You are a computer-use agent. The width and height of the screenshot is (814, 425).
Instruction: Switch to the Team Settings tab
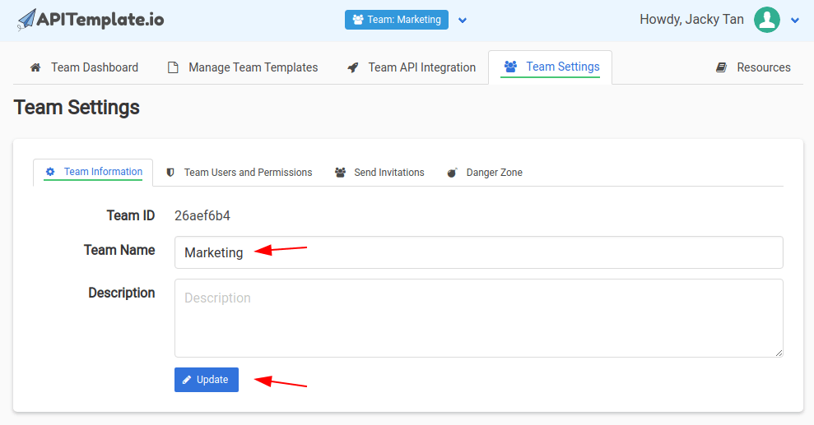(551, 67)
